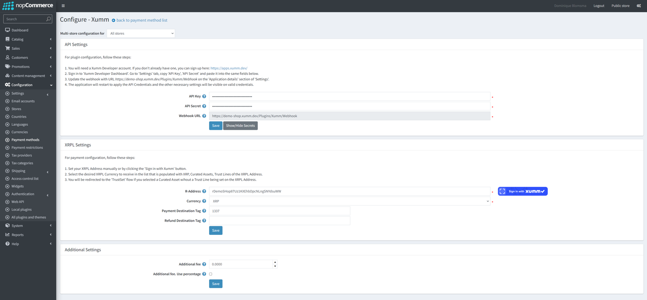Expand the Promotions menu chevron
This screenshot has width=647, height=300.
click(x=51, y=67)
